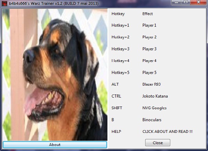
Task: Select the 'Effect' column header text
Action: [x=148, y=14]
